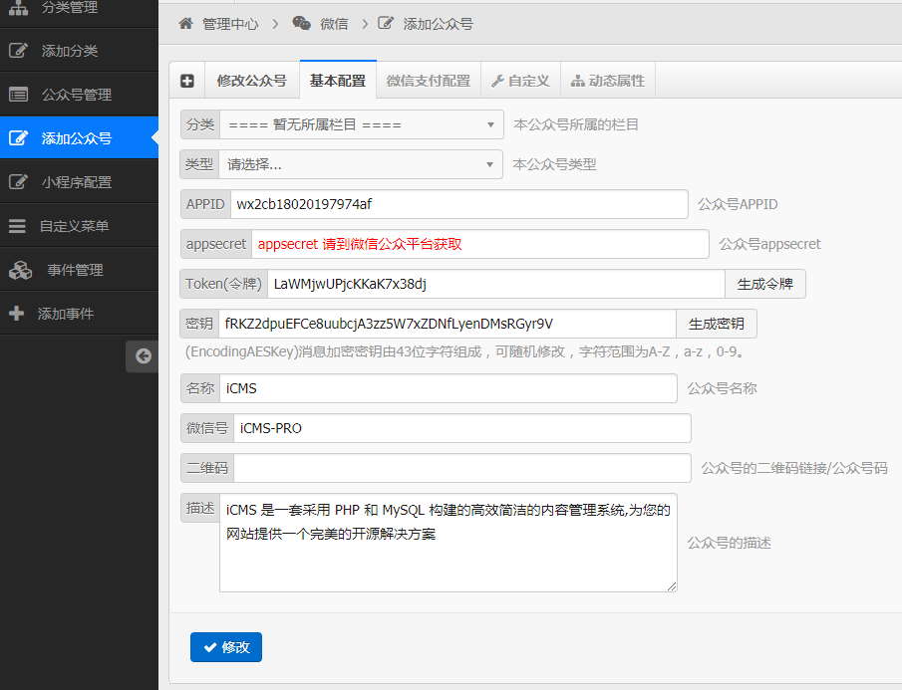The image size is (902, 690).
Task: Click the Token(令牌) input field
Action: pyautogui.click(x=496, y=284)
